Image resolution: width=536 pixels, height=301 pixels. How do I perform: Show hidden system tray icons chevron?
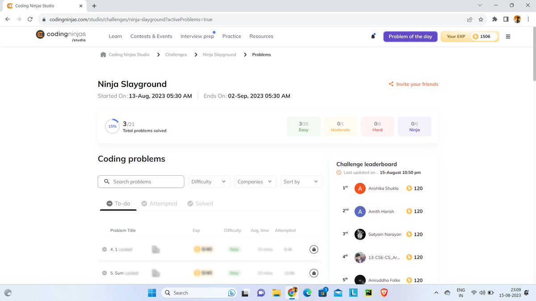436,293
